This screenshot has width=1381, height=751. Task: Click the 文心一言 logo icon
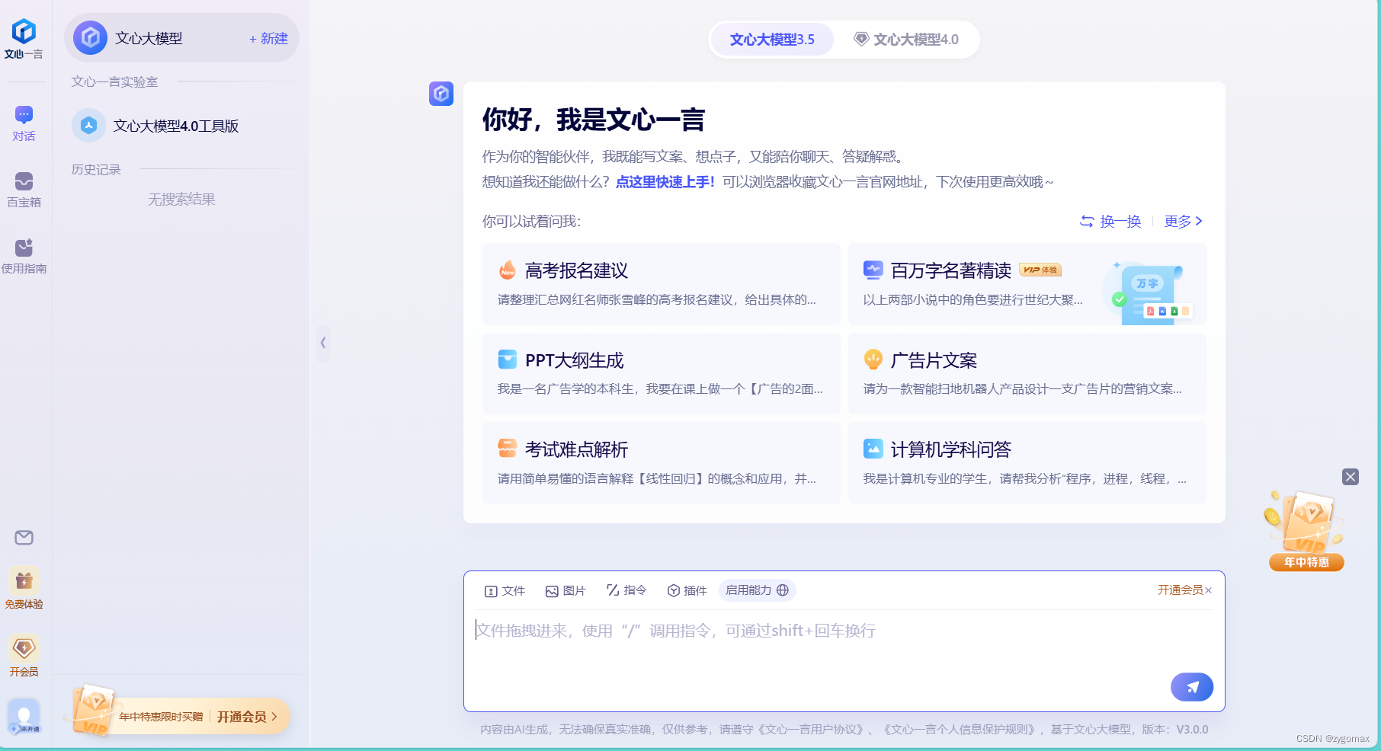click(x=24, y=31)
